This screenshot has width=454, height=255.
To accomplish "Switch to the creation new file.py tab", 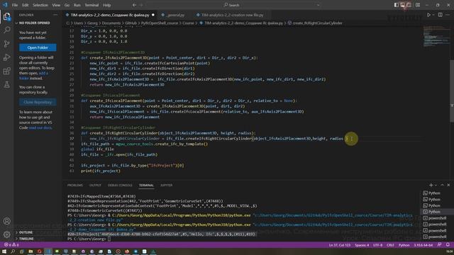I will pos(232,15).
